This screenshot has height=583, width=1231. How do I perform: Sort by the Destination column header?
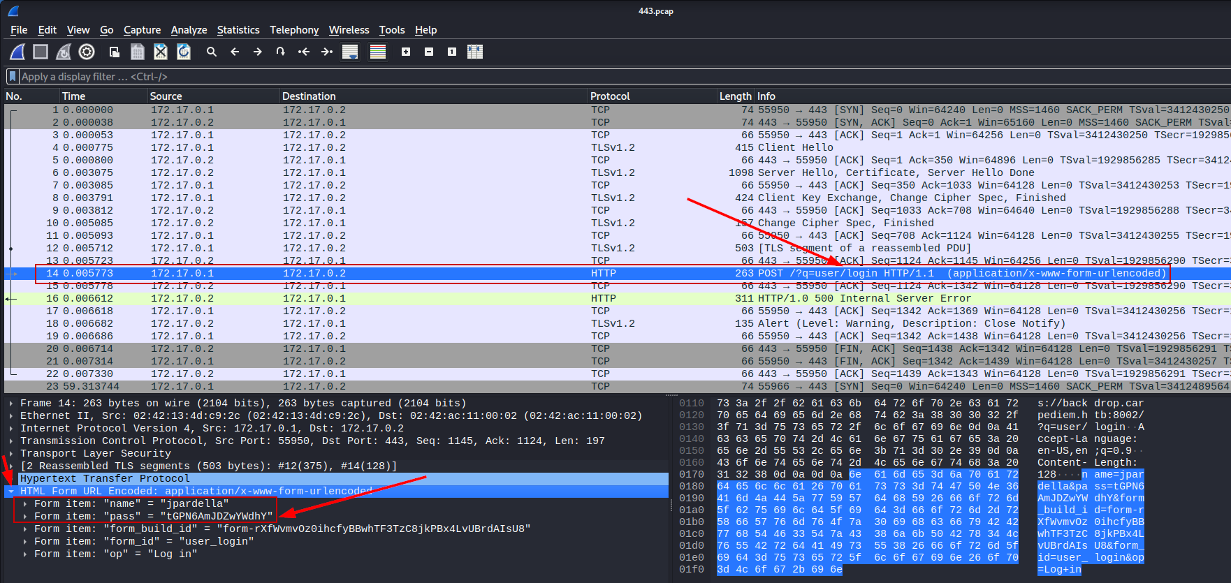pos(433,96)
